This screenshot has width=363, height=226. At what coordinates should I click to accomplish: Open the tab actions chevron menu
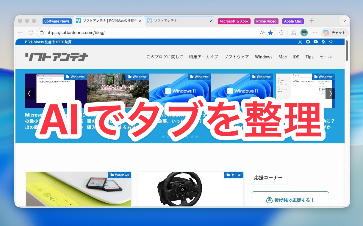pos(344,21)
